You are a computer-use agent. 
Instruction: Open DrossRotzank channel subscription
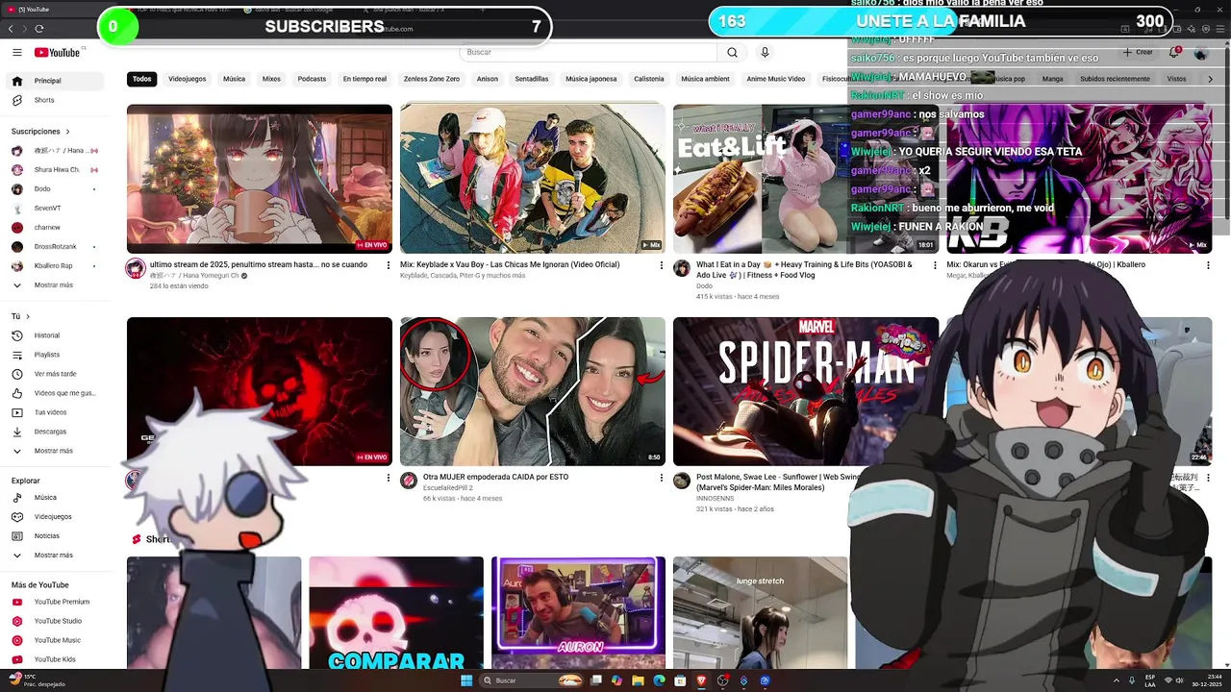click(x=54, y=247)
